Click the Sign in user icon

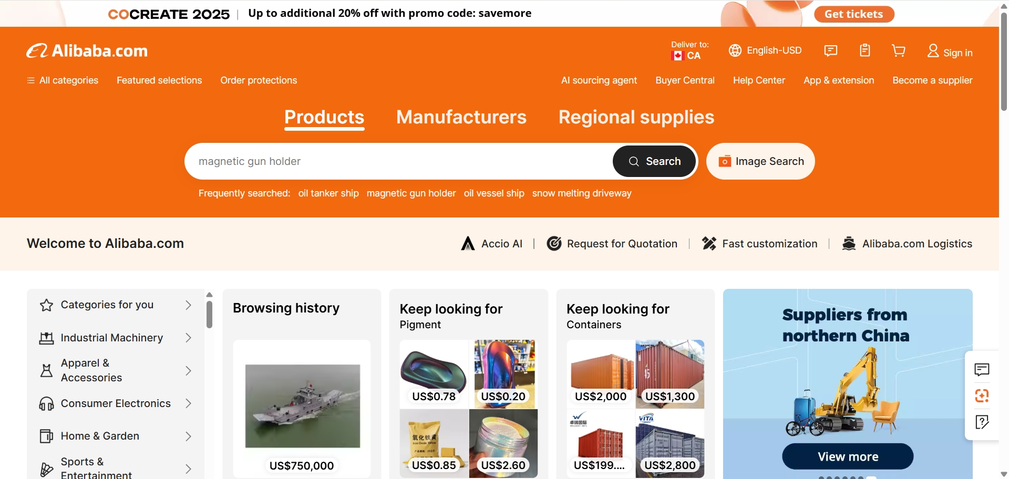[933, 51]
